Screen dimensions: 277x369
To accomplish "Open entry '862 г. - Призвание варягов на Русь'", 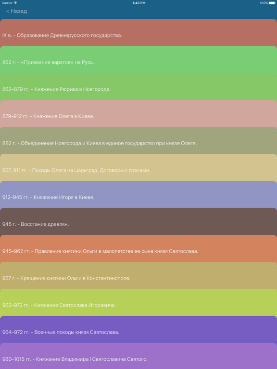I will (138, 60).
